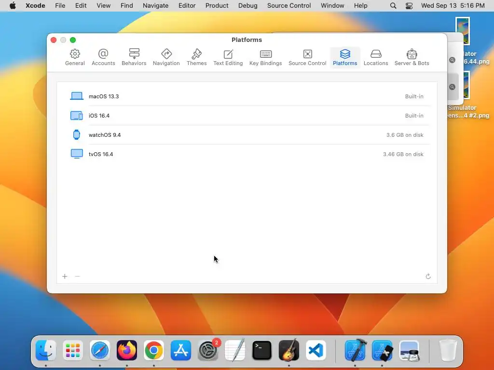The width and height of the screenshot is (494, 370).
Task: Click the Built-in label for macOS 13.3
Action: point(414,96)
